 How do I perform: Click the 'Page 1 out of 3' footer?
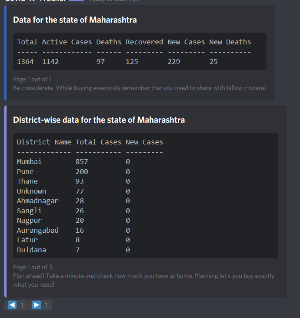tap(33, 267)
